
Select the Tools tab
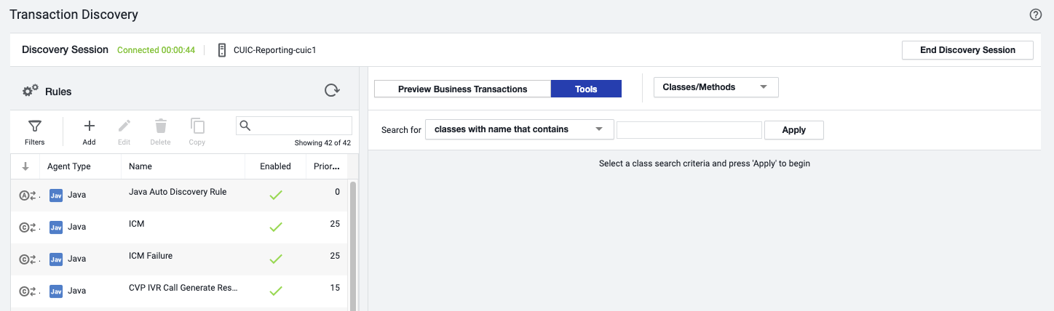point(586,89)
